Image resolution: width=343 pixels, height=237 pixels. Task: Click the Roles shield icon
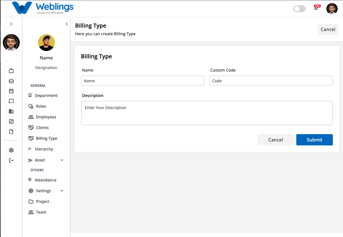click(x=31, y=106)
